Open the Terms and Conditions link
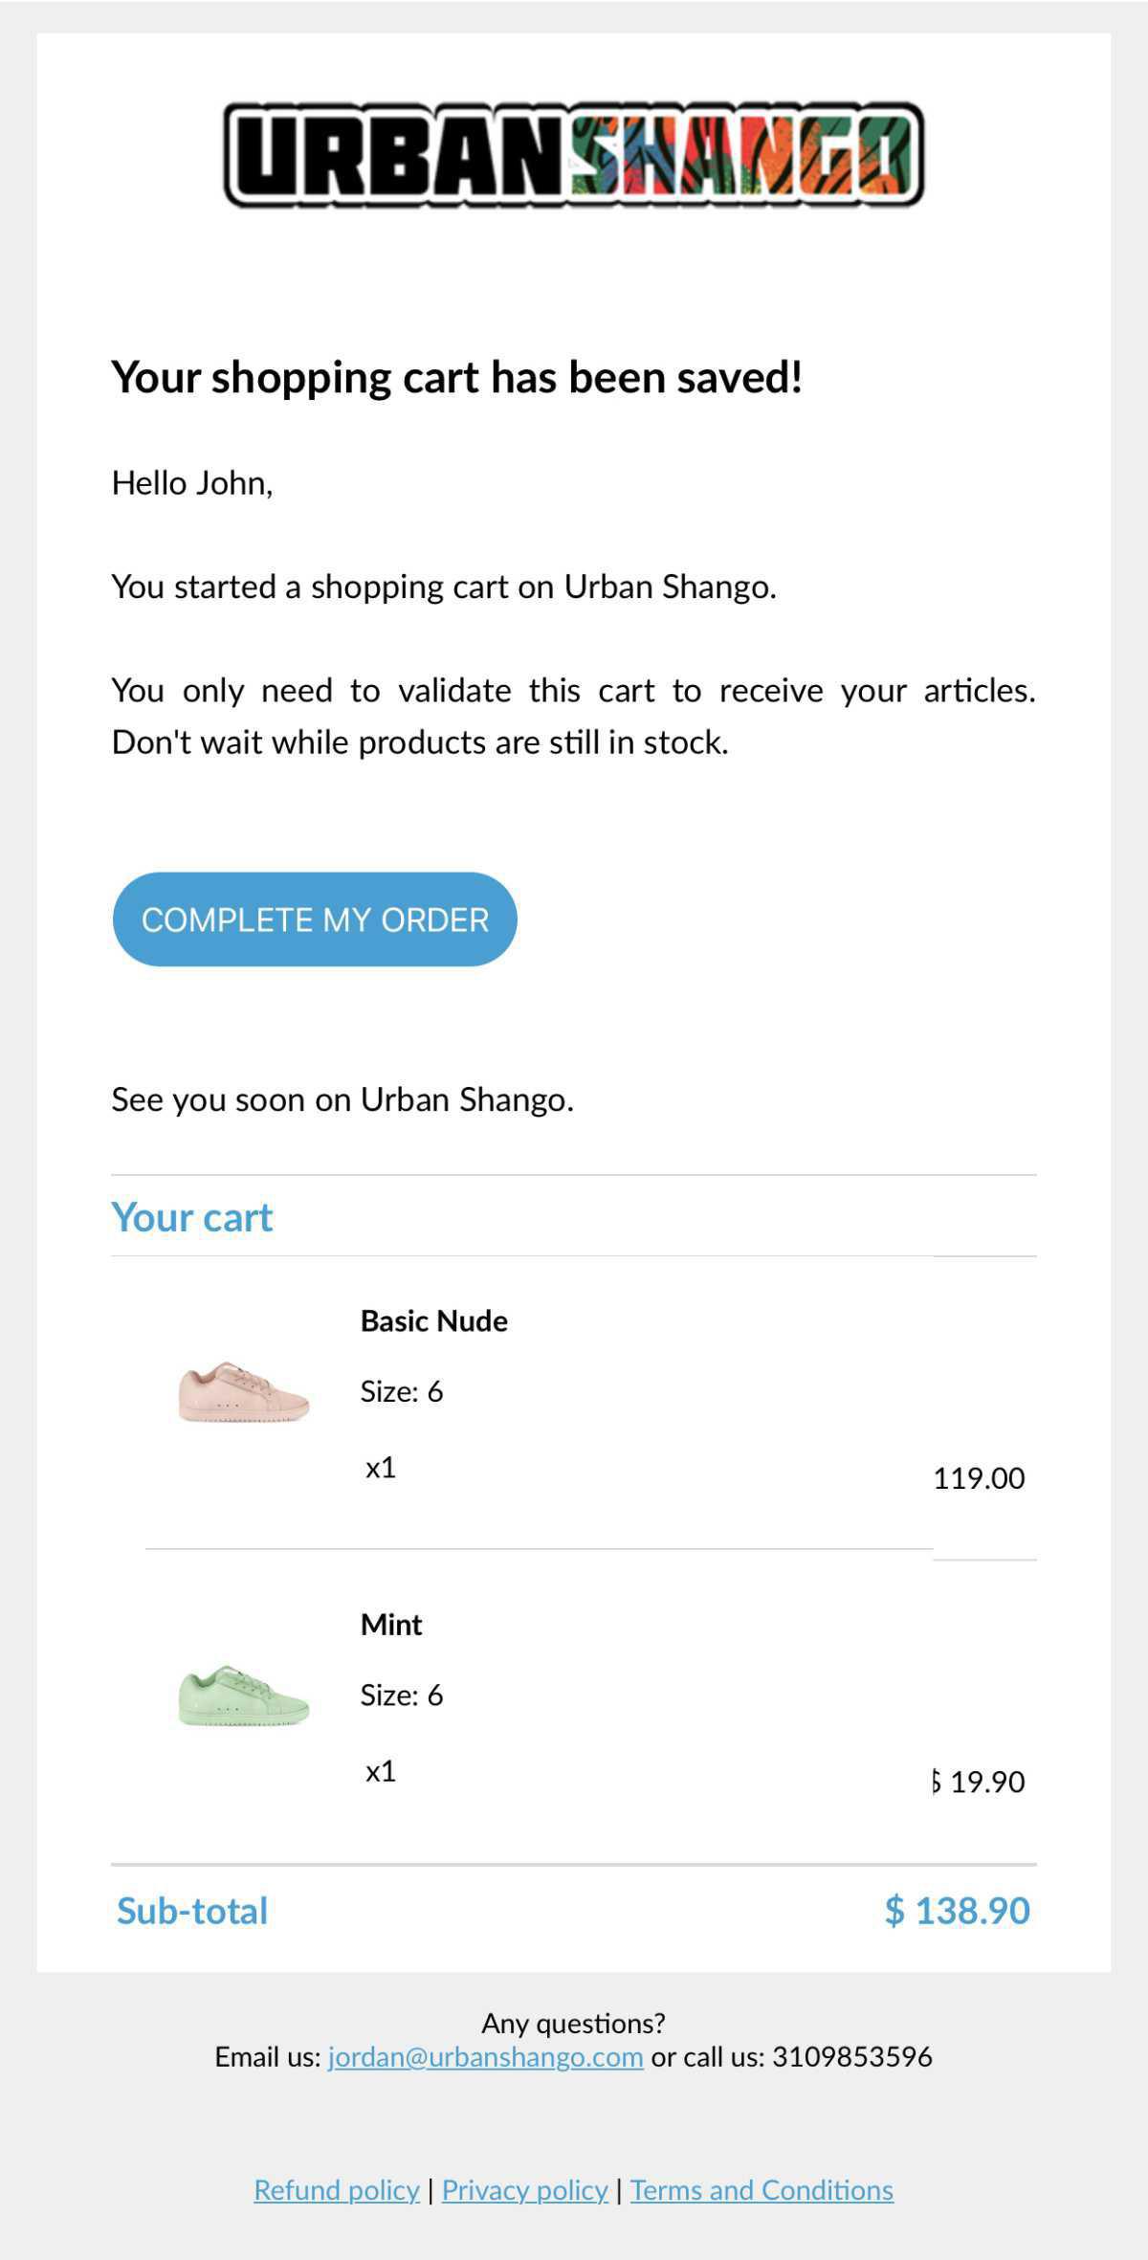 [762, 2190]
